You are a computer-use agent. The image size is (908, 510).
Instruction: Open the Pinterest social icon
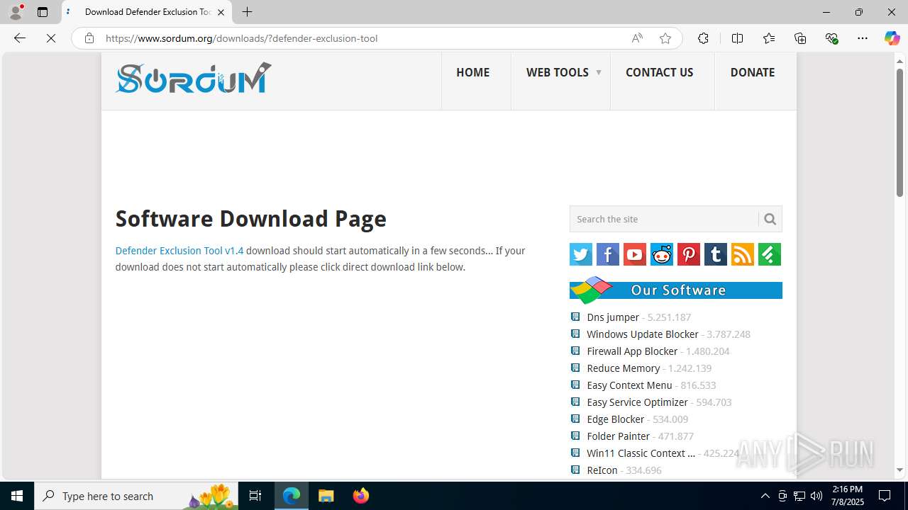tap(689, 254)
